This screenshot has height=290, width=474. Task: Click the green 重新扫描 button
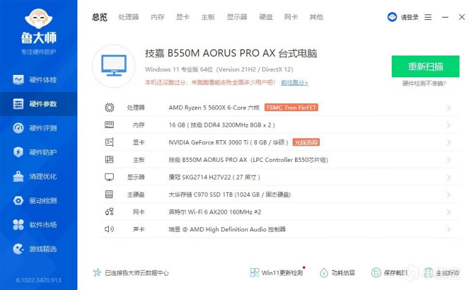coord(426,66)
